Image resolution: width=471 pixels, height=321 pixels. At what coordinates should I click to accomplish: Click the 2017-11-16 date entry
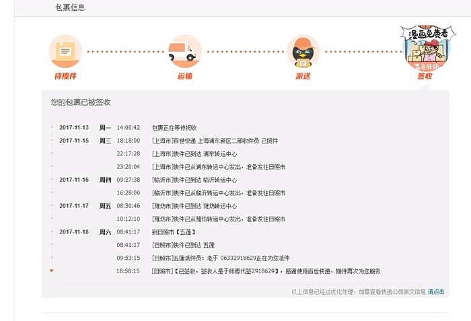pyautogui.click(x=74, y=180)
